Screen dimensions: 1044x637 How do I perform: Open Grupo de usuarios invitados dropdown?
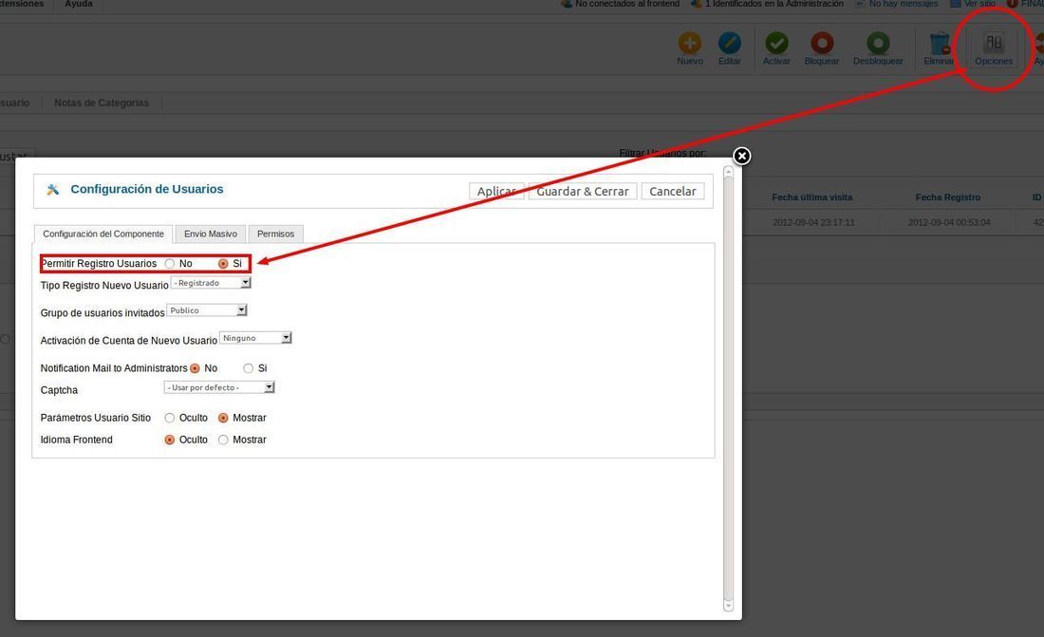(x=207, y=310)
